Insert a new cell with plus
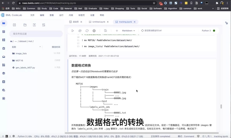 pos(117,31)
